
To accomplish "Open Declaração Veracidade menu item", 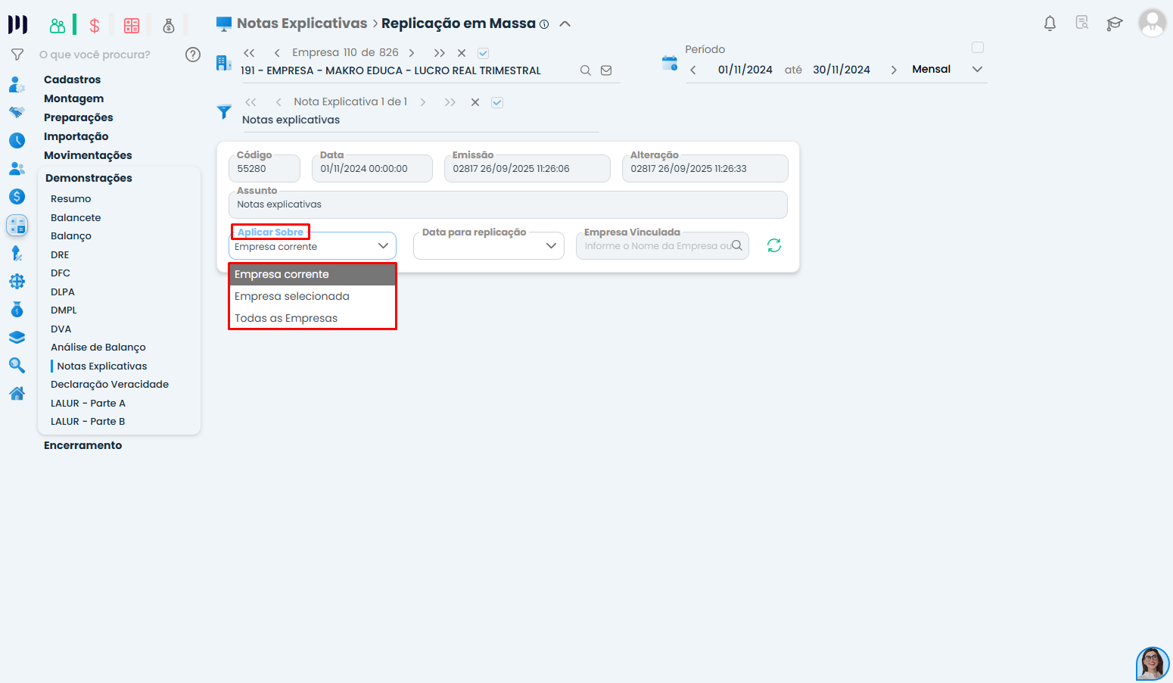I will (x=110, y=384).
